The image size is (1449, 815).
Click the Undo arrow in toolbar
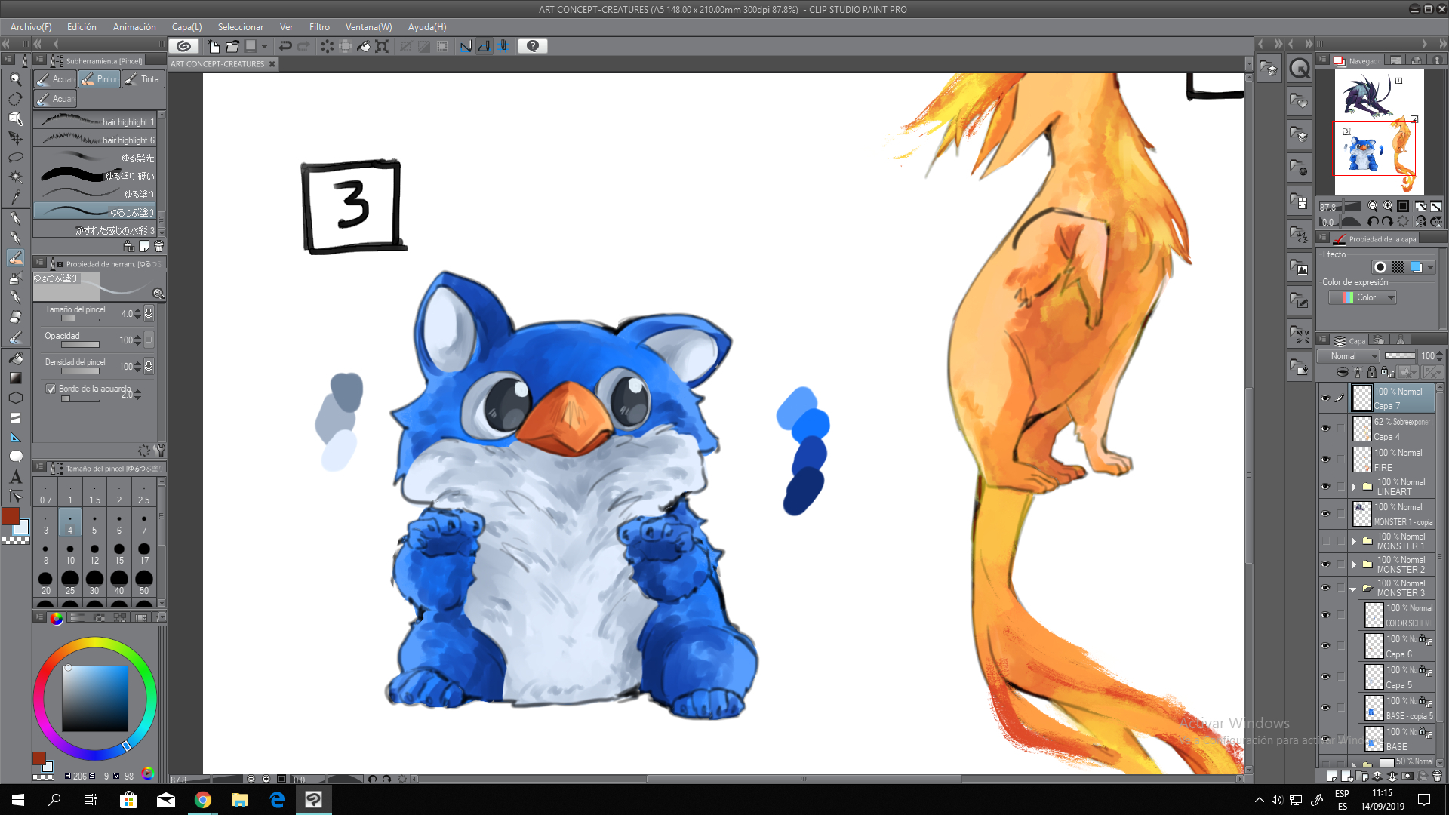285,46
